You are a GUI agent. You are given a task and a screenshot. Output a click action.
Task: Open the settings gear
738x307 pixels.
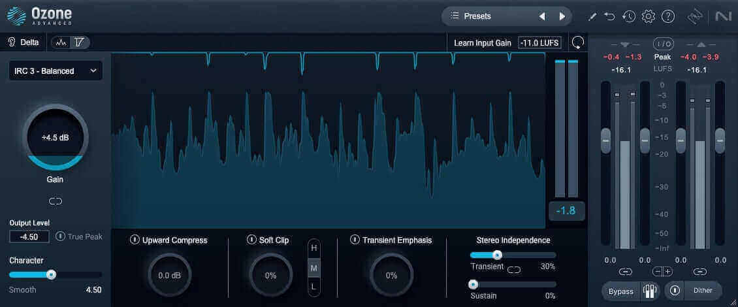click(648, 17)
